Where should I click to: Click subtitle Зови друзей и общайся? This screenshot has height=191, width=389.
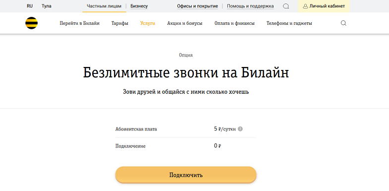click(x=186, y=92)
